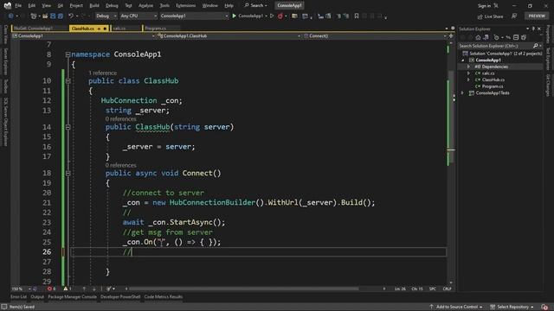Click Select Repository in the status bar
The width and height of the screenshot is (554, 311).
[x=512, y=307]
